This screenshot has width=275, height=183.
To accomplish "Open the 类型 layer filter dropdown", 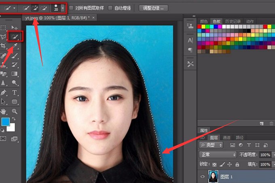I will 211,145.
